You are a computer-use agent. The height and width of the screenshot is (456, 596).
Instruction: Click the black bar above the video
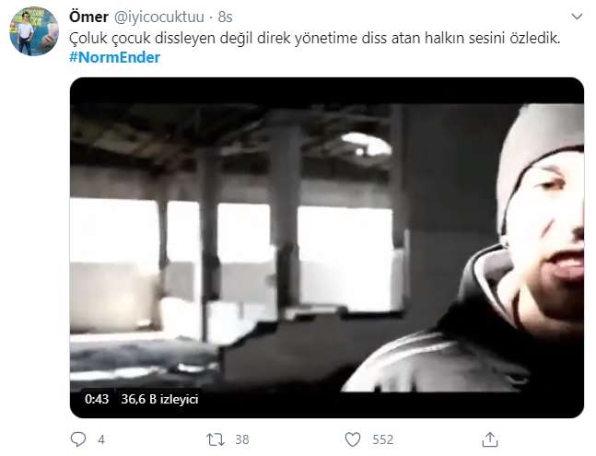coord(327,90)
